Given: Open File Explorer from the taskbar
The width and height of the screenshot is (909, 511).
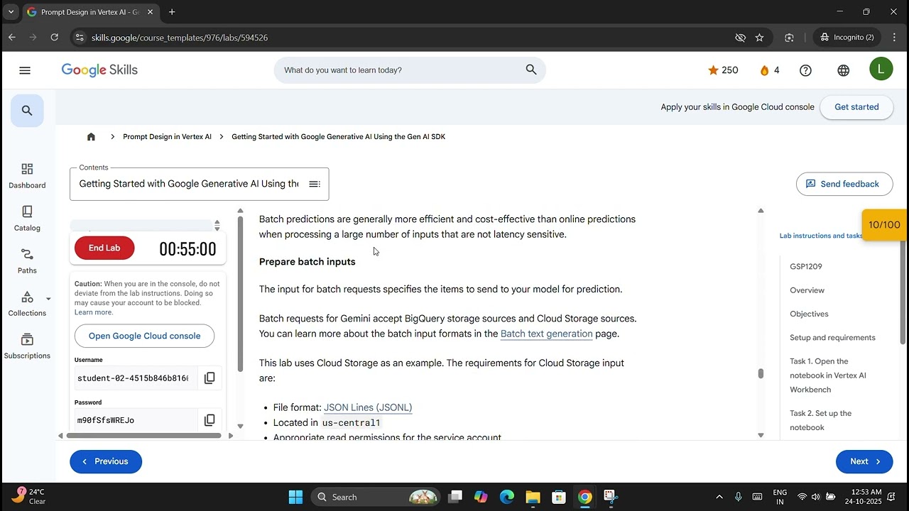Looking at the screenshot, I should tap(533, 497).
